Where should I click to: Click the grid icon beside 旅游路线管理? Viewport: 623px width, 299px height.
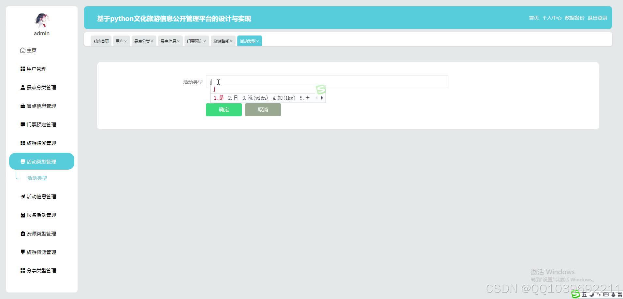pos(23,143)
